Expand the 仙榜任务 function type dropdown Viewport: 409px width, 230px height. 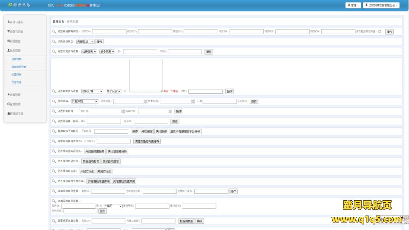tap(89, 52)
